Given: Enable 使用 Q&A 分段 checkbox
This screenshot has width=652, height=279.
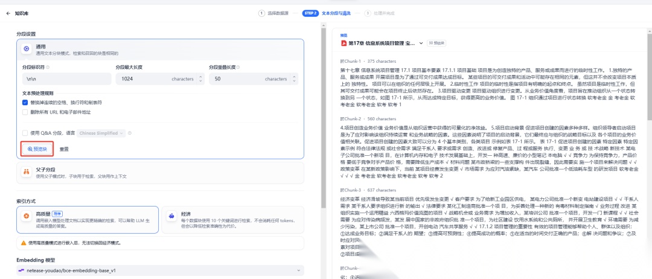Looking at the screenshot, I should [25, 133].
